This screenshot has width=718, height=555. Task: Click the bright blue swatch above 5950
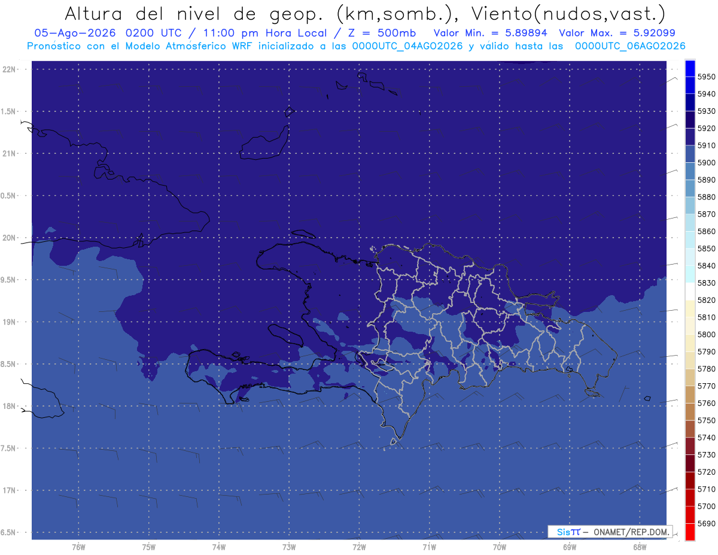click(x=690, y=68)
